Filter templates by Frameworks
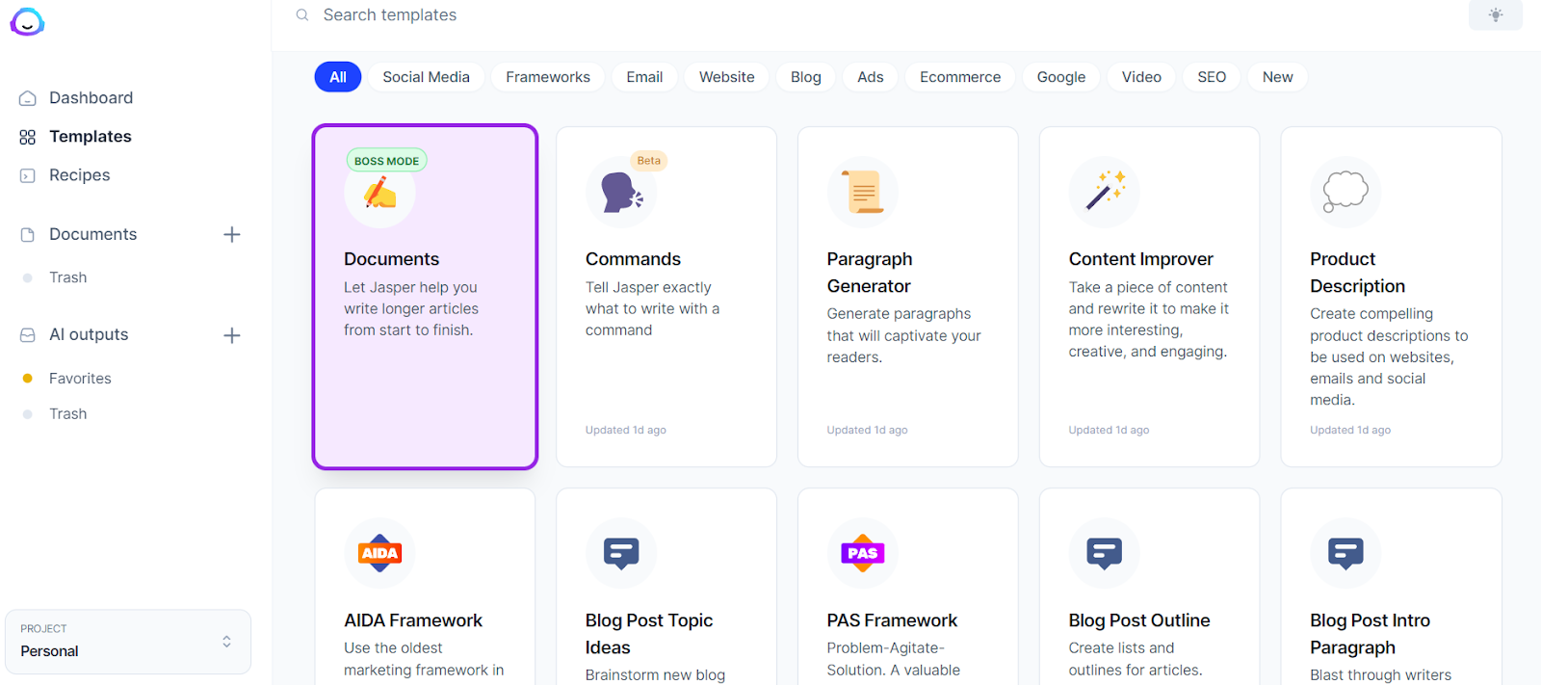 click(x=548, y=77)
